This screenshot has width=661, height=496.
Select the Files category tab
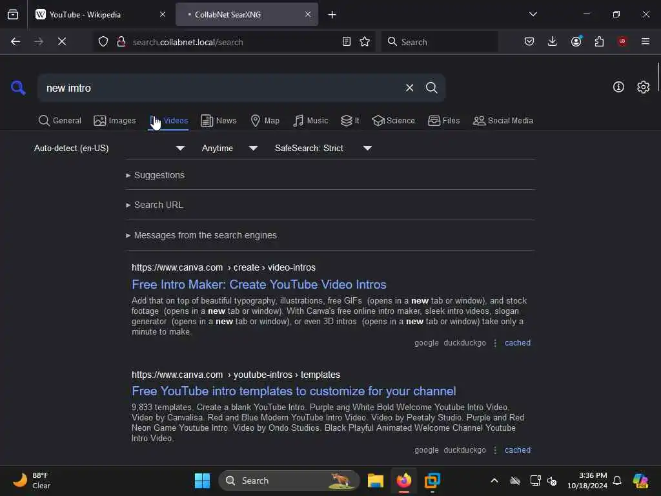[x=443, y=121]
